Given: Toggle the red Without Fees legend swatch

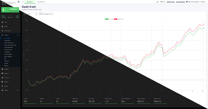Looking at the screenshot, I should click(x=115, y=19).
